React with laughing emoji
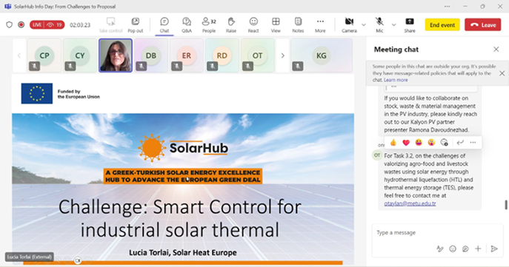 [x=419, y=143]
